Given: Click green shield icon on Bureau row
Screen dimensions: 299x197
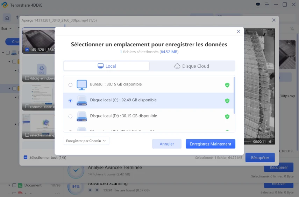Looking at the screenshot, I should pyautogui.click(x=227, y=85).
